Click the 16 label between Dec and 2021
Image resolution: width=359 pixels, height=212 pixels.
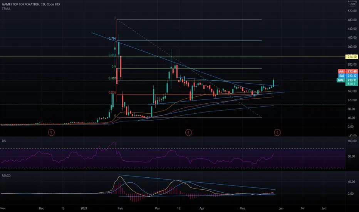[63, 208]
